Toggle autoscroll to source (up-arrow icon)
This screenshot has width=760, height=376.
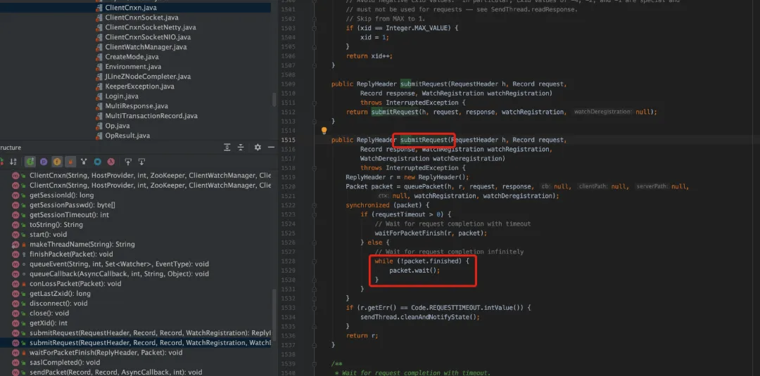[128, 162]
